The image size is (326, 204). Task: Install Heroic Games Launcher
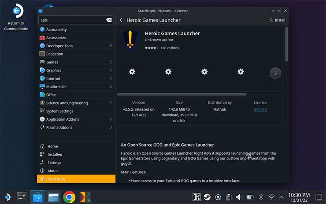(277, 20)
